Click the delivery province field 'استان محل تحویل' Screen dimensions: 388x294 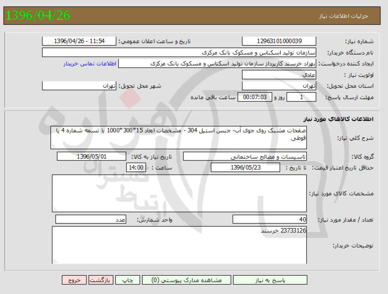(x=279, y=86)
